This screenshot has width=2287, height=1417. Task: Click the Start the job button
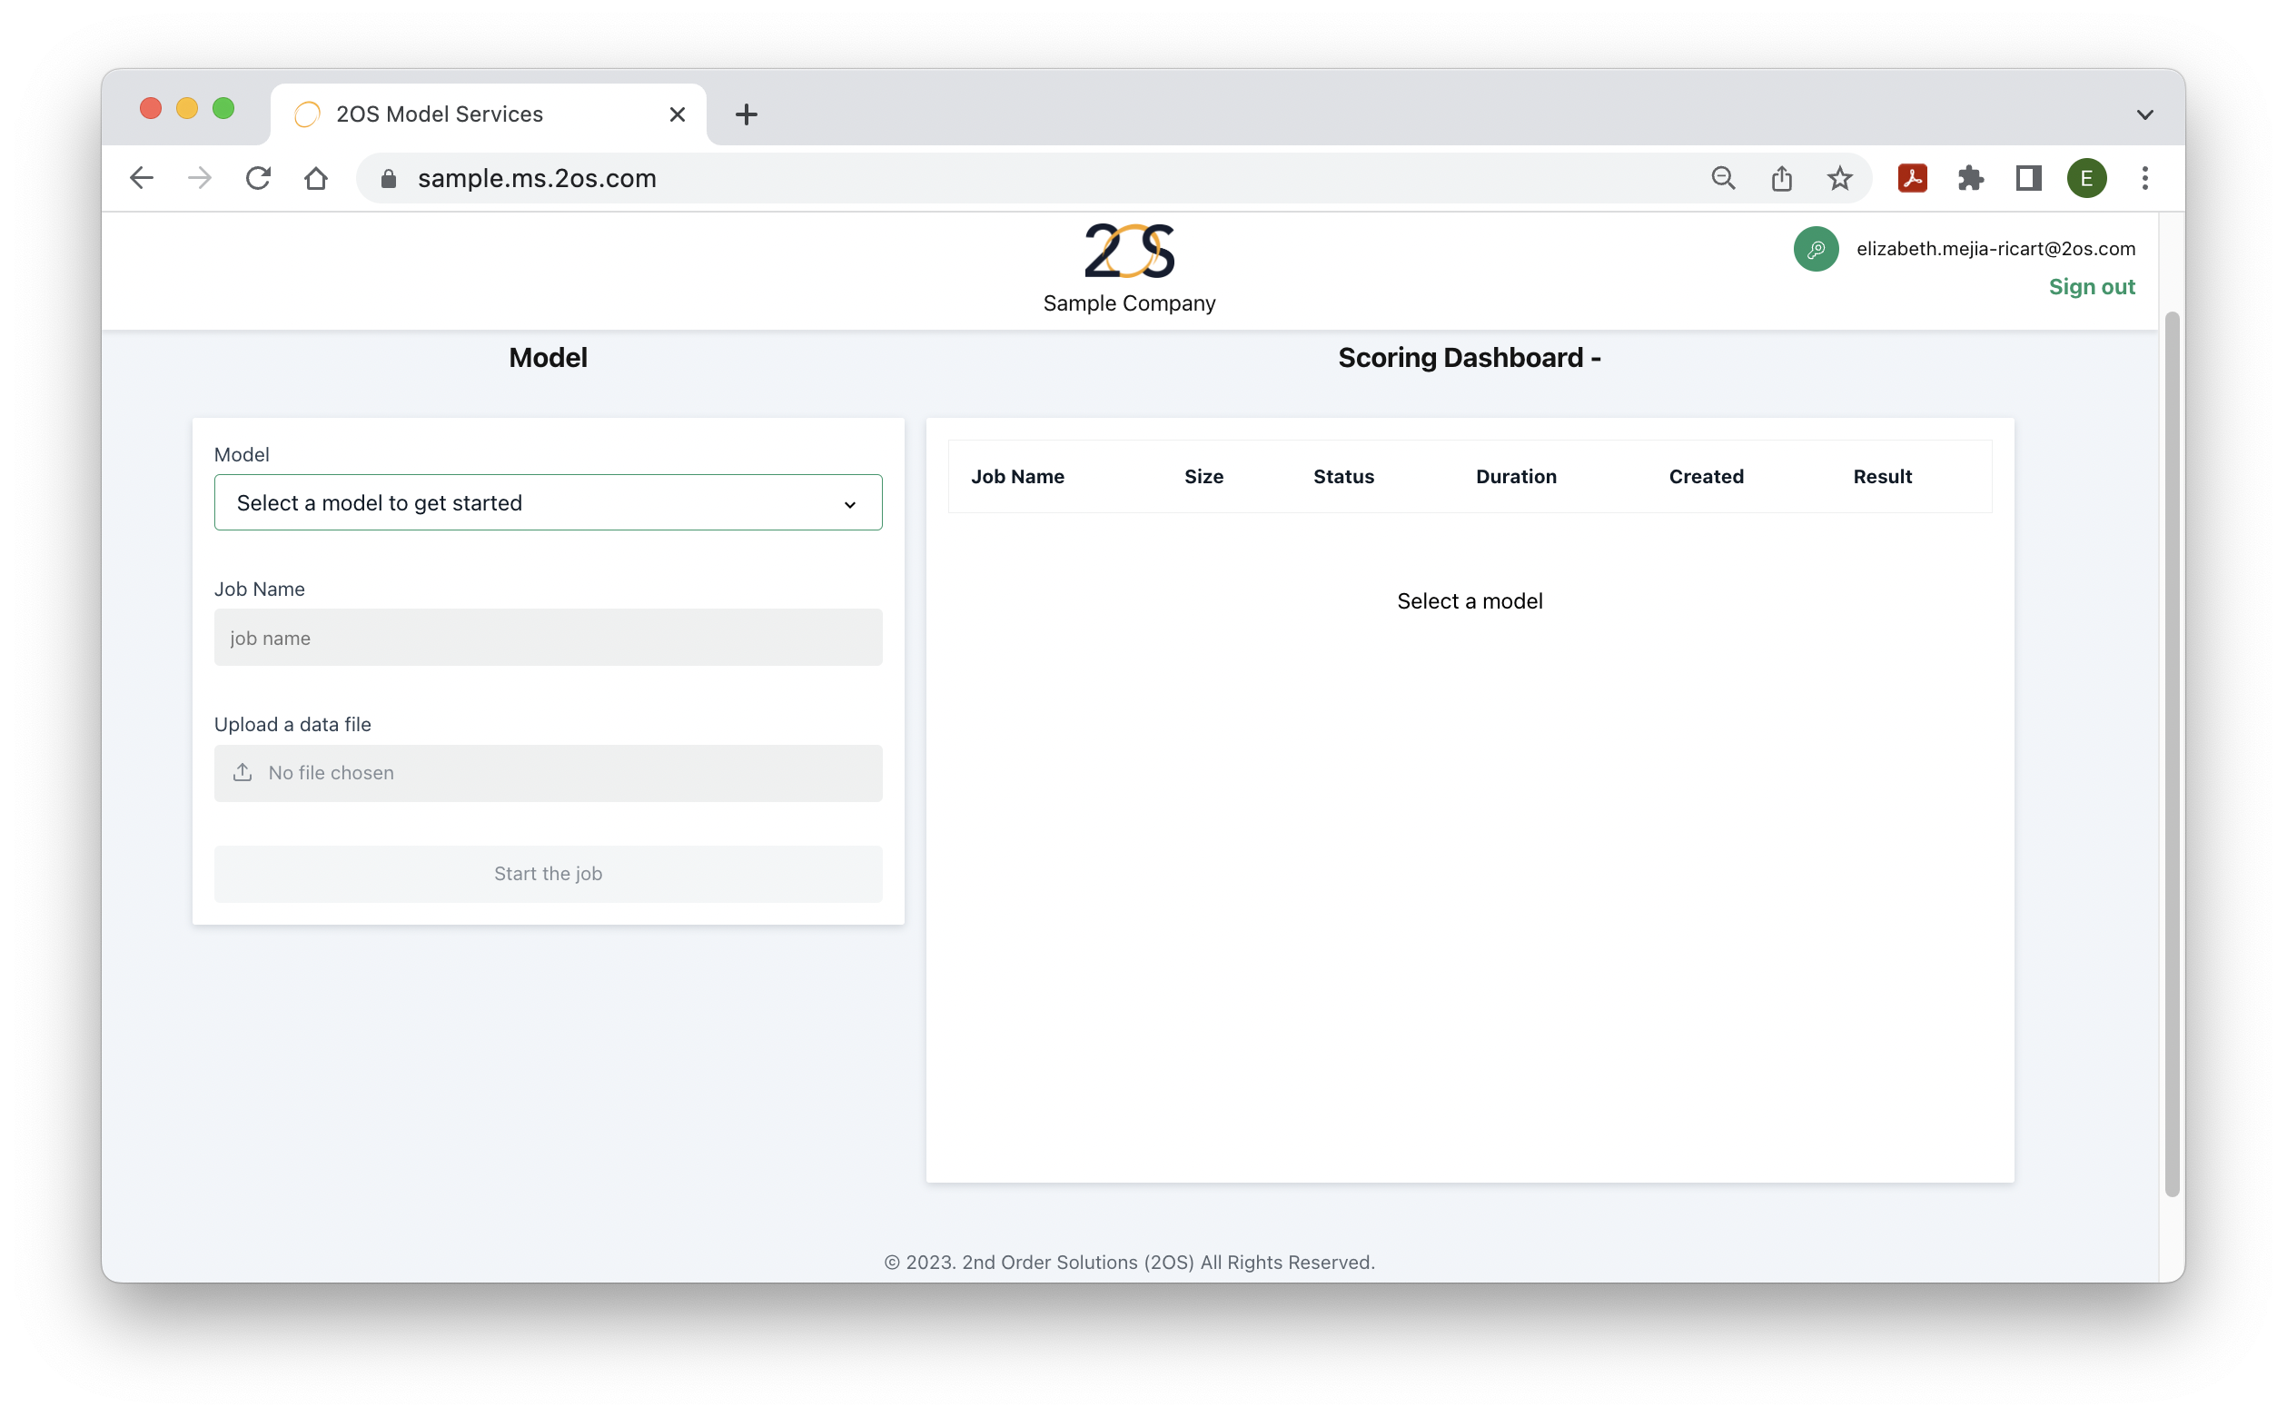pos(547,873)
